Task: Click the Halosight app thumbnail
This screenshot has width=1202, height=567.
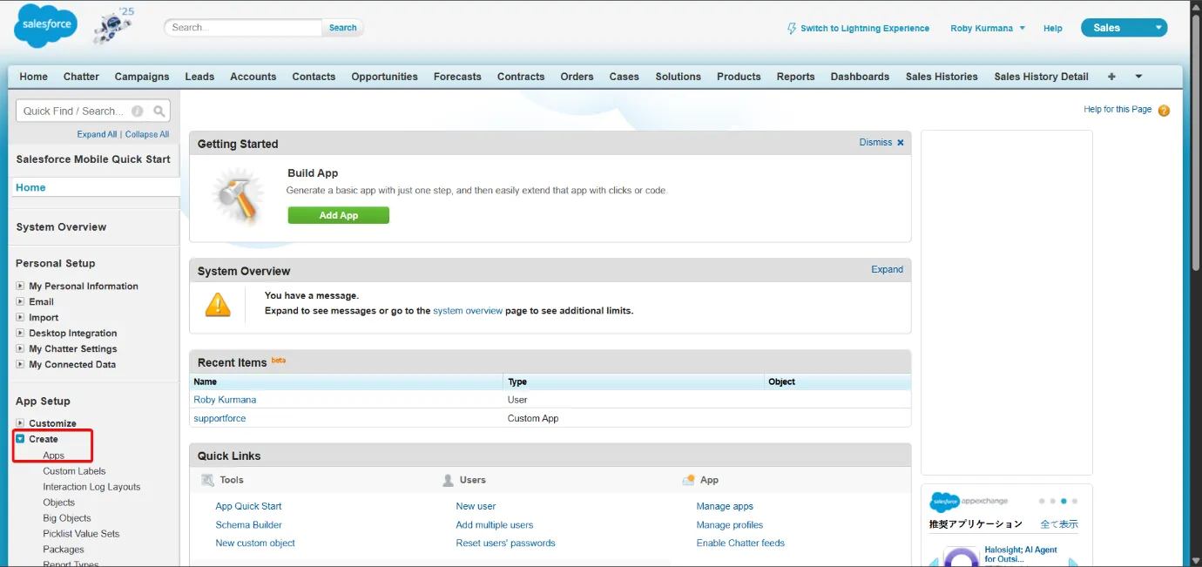Action: [x=962, y=557]
